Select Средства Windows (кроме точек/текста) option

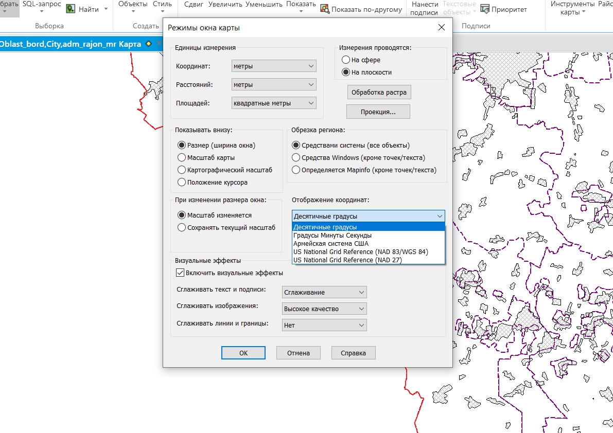296,158
